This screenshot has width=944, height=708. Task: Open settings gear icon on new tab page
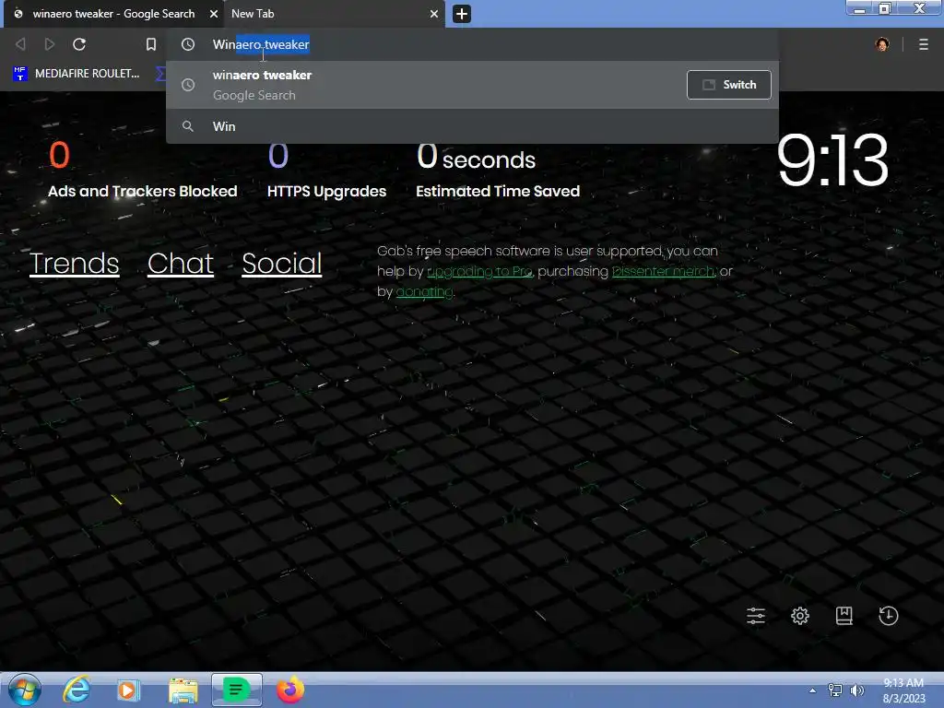pyautogui.click(x=799, y=615)
